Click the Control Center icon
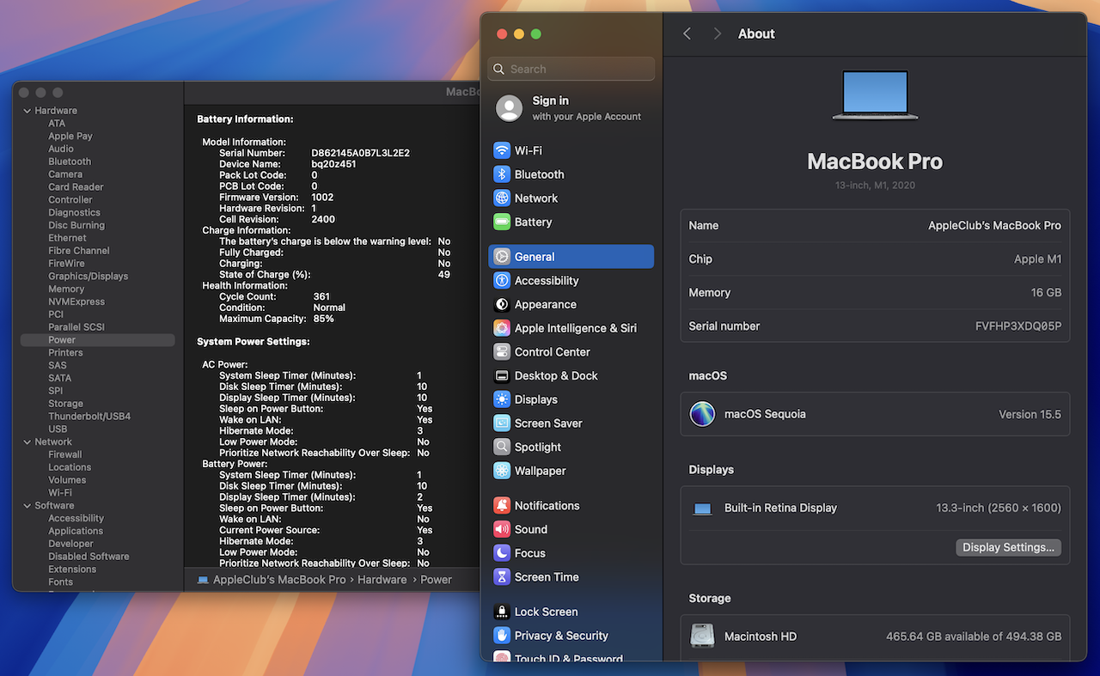This screenshot has height=676, width=1100. (x=502, y=352)
